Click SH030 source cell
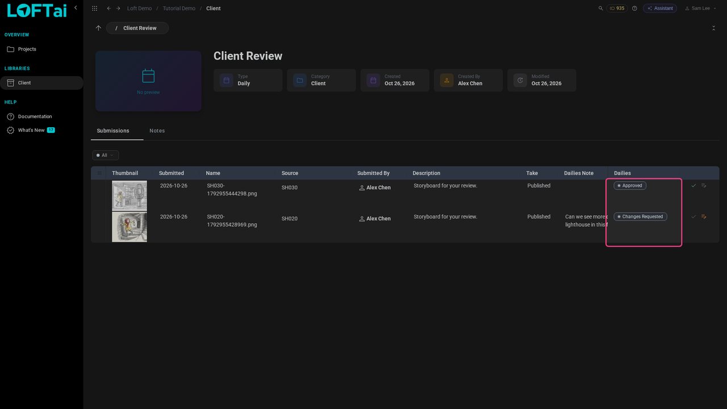727x409 pixels. (x=290, y=187)
